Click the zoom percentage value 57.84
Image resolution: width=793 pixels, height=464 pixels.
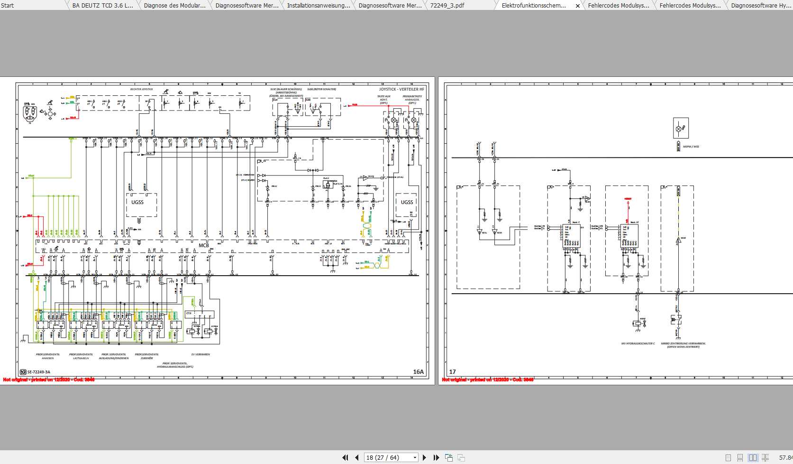(x=785, y=458)
